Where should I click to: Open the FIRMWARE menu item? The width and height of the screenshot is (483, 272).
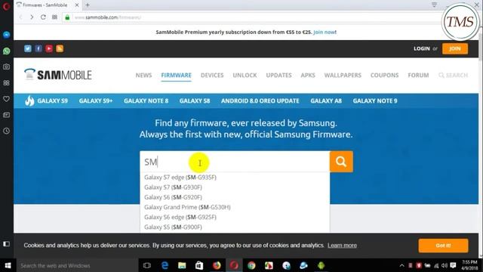176,76
